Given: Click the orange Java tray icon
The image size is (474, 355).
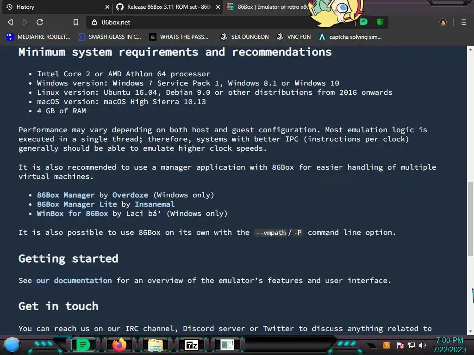Looking at the screenshot, I should click(x=387, y=345).
